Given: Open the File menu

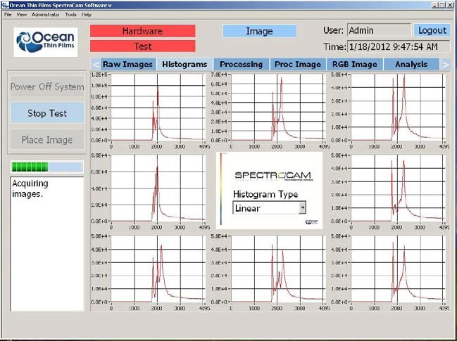Looking at the screenshot, I should [8, 14].
